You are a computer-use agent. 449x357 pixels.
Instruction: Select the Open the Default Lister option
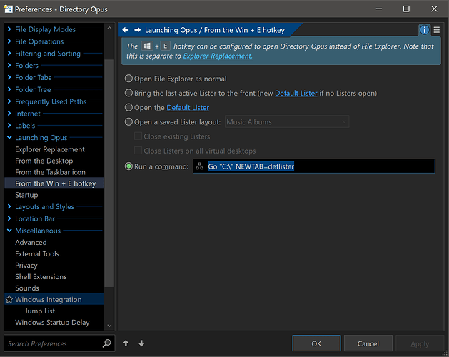[x=129, y=107]
